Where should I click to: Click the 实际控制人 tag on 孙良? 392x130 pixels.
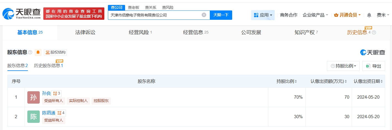78,101
